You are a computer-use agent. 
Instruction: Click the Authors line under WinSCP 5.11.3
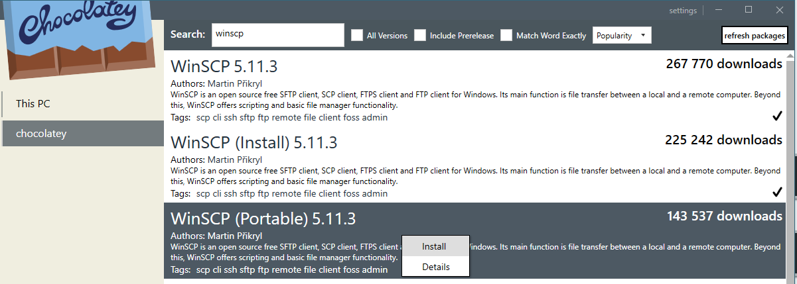(216, 84)
